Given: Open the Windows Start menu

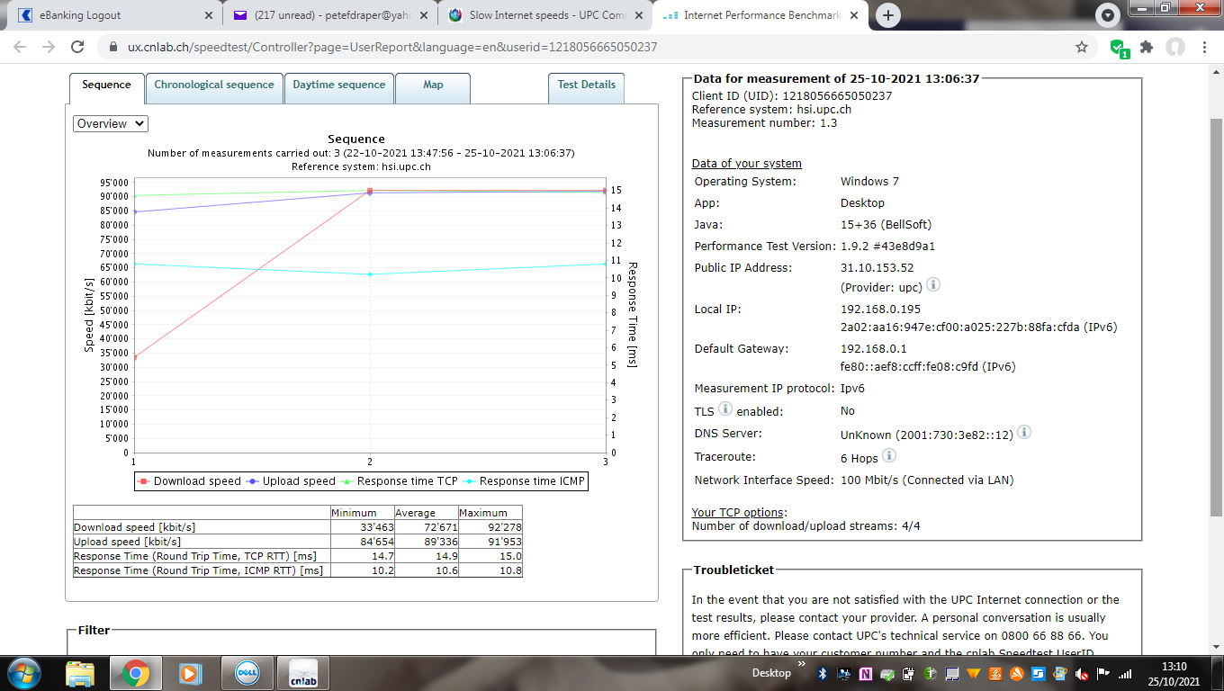Looking at the screenshot, I should pos(22,673).
